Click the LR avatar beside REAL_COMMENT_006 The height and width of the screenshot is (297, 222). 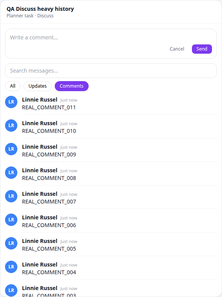[x=11, y=220]
